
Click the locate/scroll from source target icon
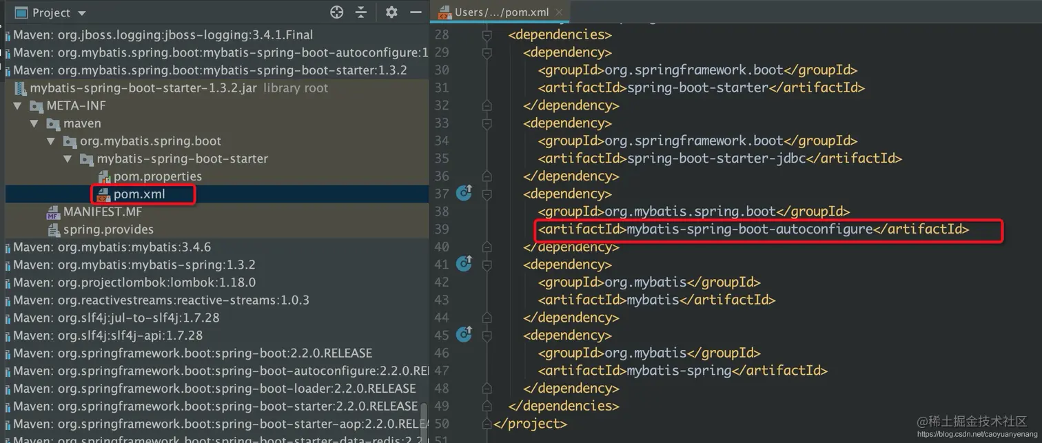(x=336, y=12)
